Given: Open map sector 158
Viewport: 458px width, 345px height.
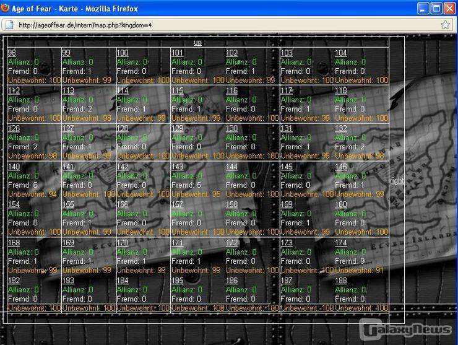Looking at the screenshot, I should tap(231, 204).
